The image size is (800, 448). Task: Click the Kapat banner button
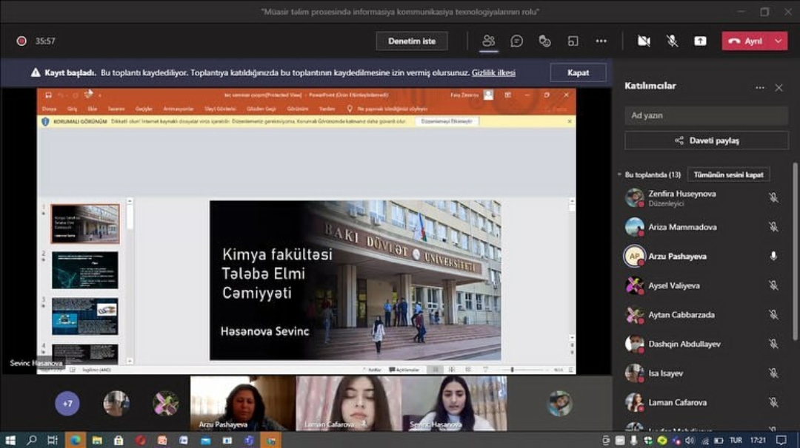pyautogui.click(x=578, y=72)
